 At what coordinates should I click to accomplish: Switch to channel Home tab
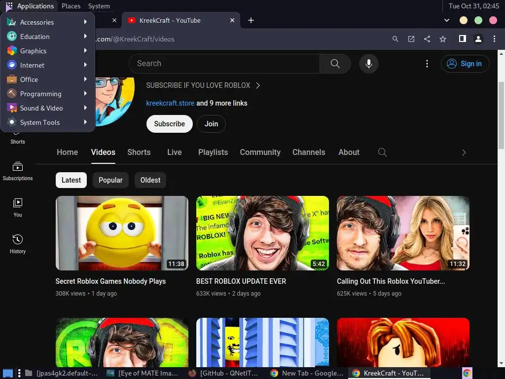pyautogui.click(x=67, y=152)
